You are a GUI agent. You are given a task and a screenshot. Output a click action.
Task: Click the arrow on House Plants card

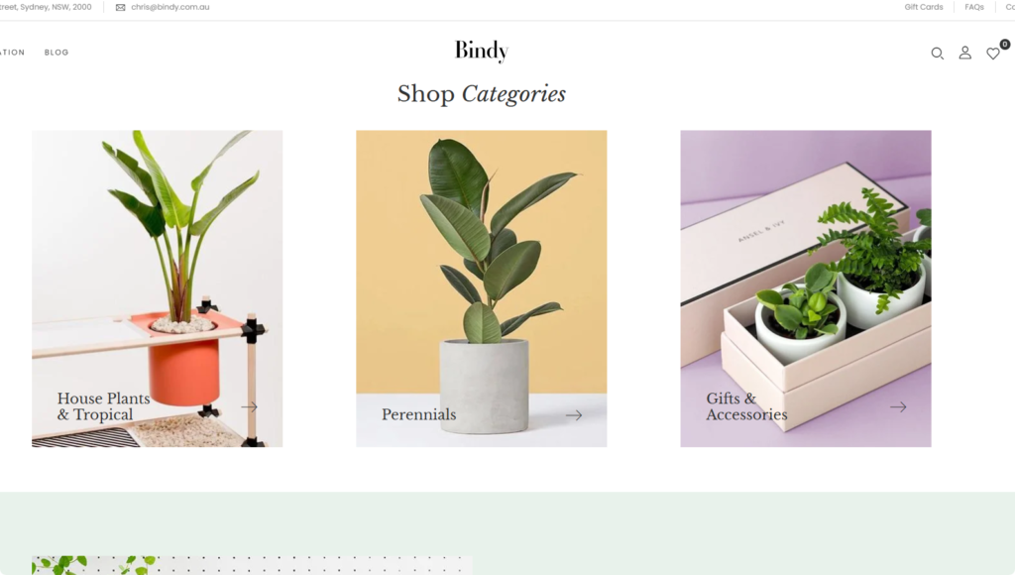coord(249,406)
